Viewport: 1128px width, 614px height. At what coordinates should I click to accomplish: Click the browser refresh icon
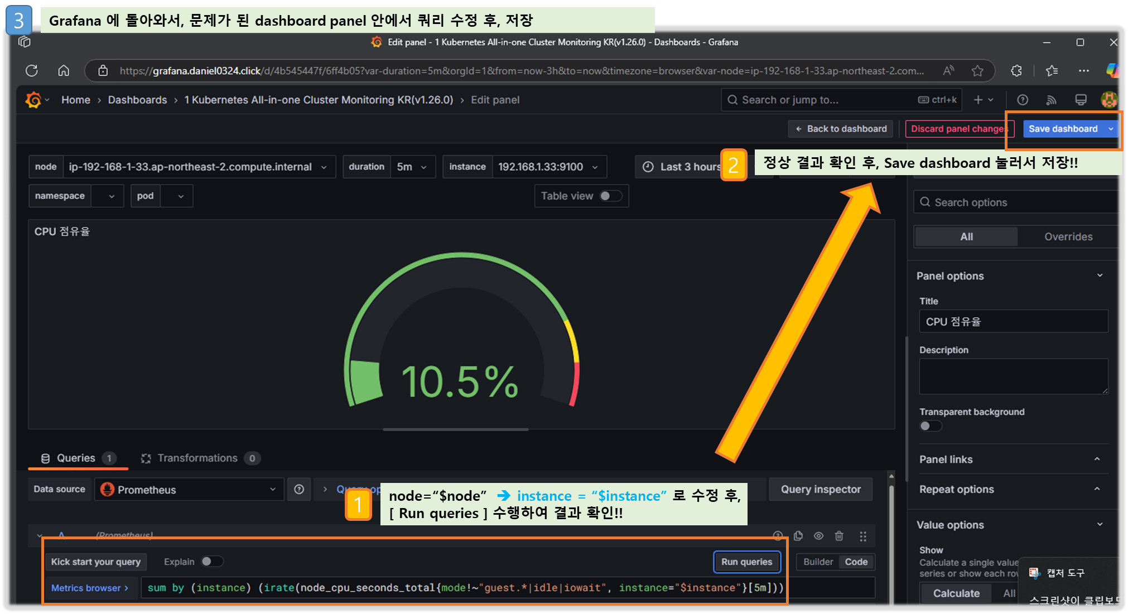pyautogui.click(x=32, y=71)
